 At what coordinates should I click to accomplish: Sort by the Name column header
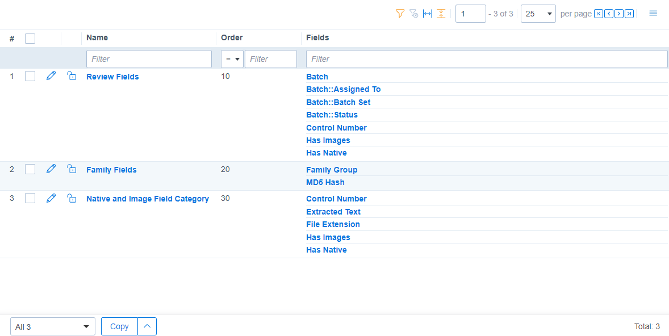point(97,37)
